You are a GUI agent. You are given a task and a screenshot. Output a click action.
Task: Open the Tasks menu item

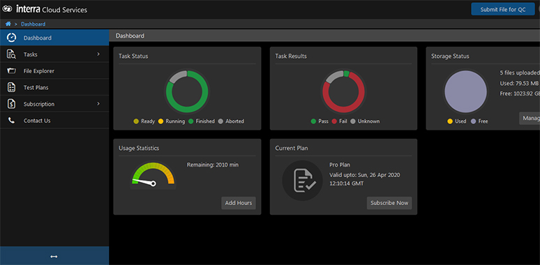pyautogui.click(x=54, y=54)
